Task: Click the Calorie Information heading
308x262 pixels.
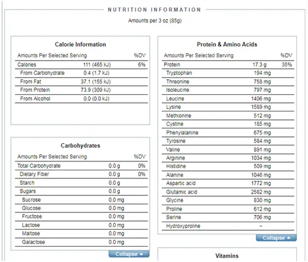Action: pos(80,44)
